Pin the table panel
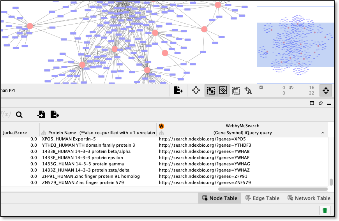339x221 pixels. tap(320, 103)
